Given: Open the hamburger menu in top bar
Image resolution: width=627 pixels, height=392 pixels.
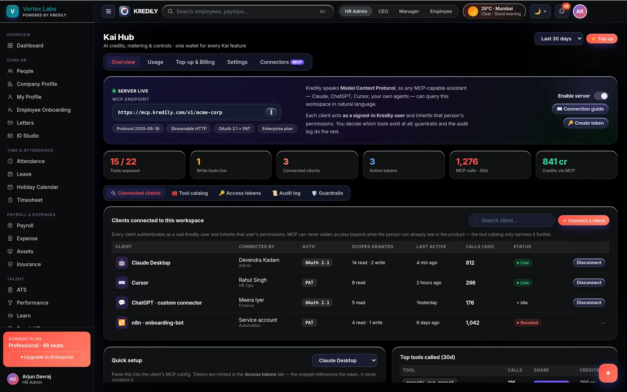Looking at the screenshot, I should click(109, 11).
